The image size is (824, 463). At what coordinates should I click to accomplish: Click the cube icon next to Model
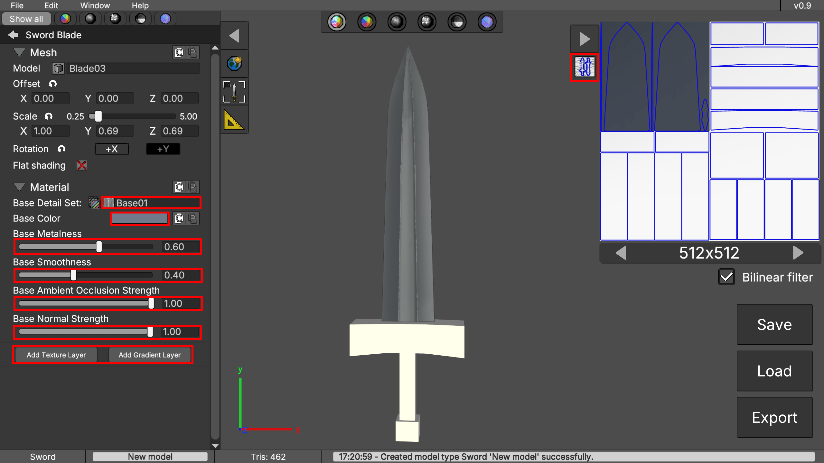(x=58, y=68)
